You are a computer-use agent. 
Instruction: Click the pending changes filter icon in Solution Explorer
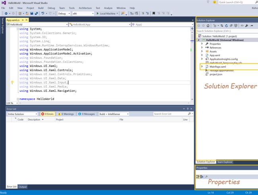coord(215,26)
